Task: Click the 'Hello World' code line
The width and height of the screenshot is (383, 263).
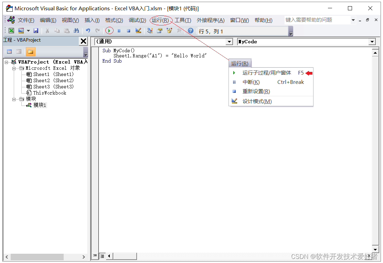Action: point(160,56)
